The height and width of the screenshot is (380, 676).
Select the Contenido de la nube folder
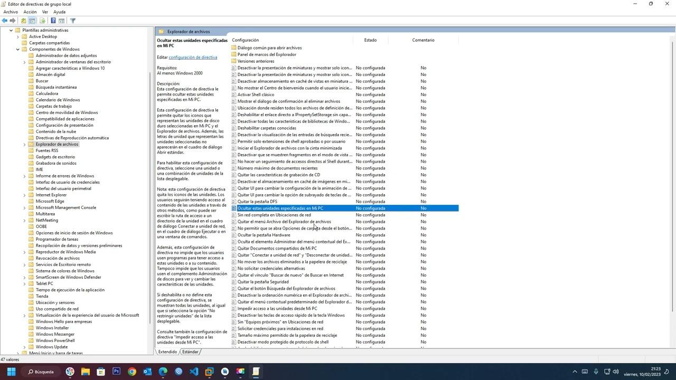click(56, 131)
